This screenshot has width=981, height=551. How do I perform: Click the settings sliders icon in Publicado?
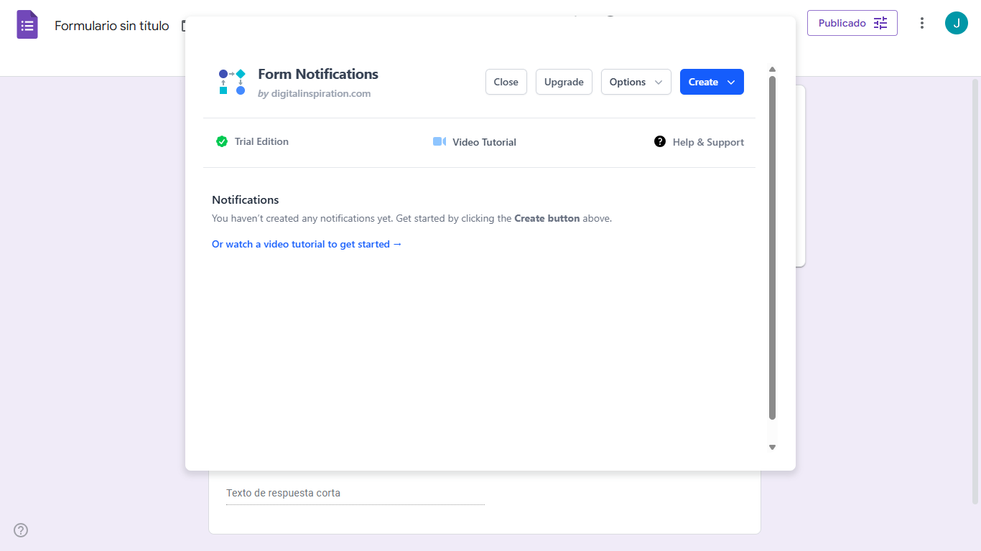click(x=880, y=23)
